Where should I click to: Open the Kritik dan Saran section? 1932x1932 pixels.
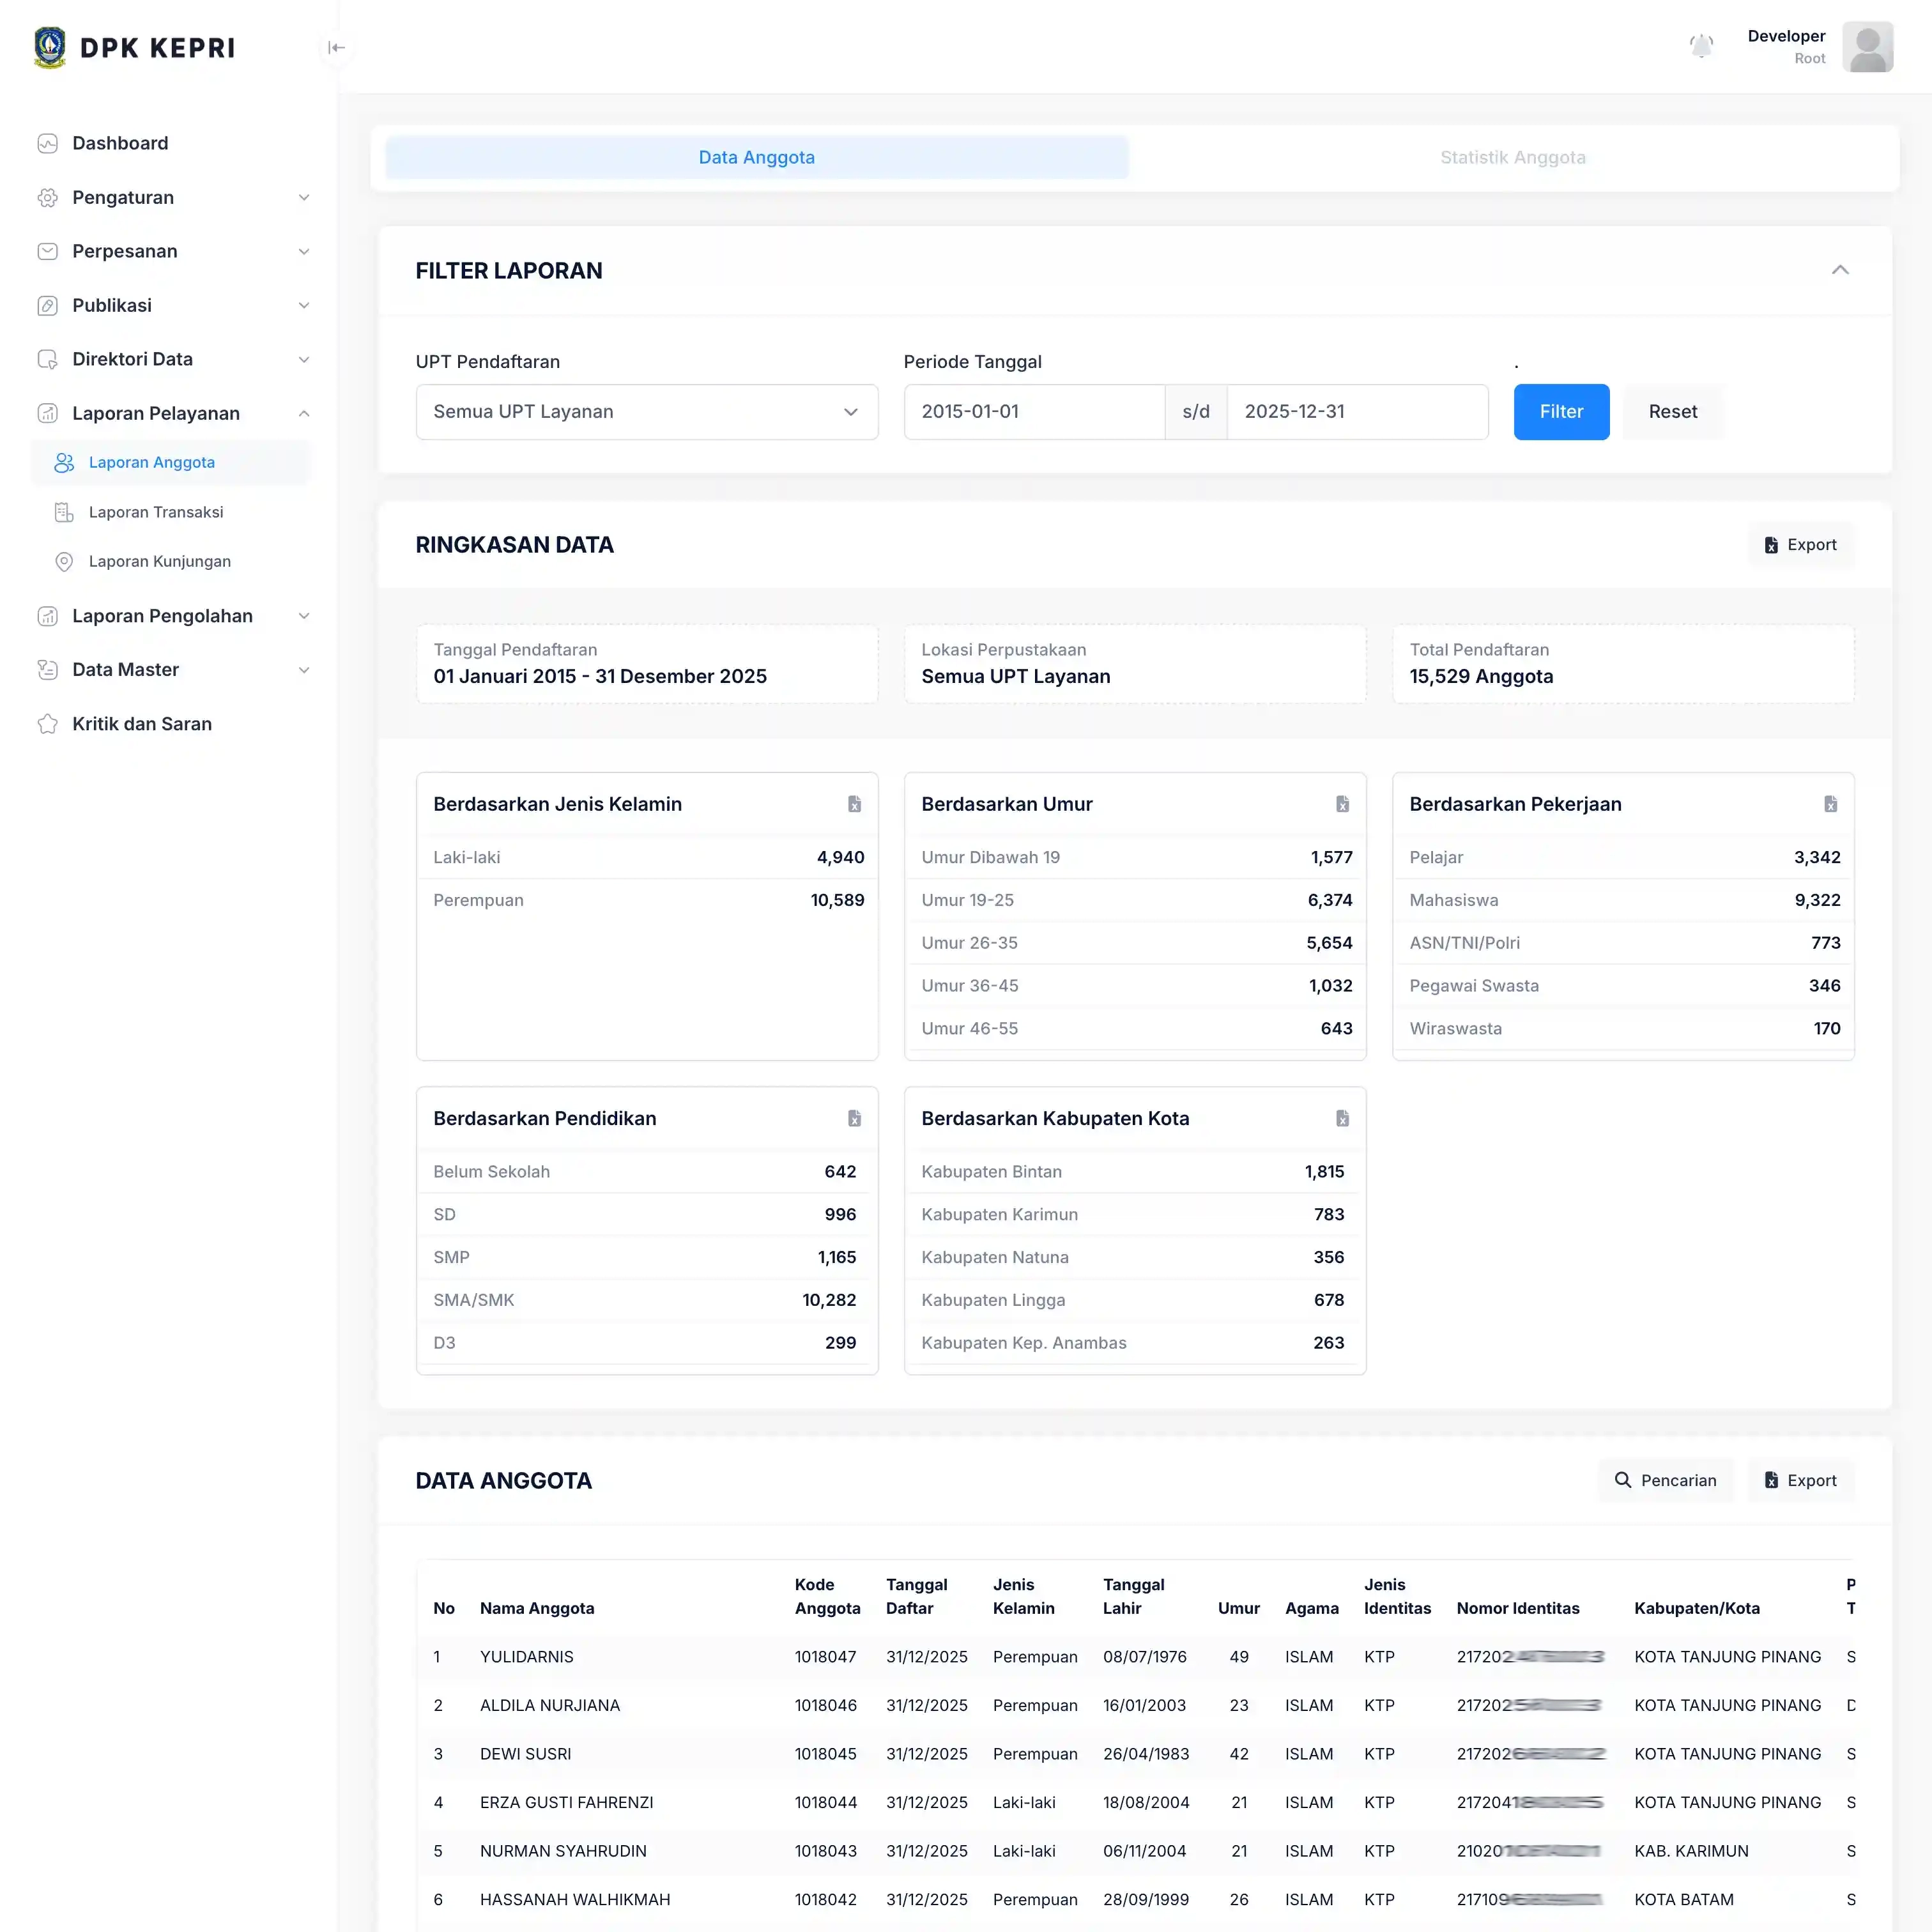point(141,723)
